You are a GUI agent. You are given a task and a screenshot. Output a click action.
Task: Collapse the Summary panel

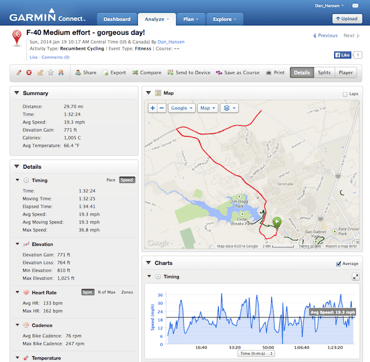click(17, 93)
